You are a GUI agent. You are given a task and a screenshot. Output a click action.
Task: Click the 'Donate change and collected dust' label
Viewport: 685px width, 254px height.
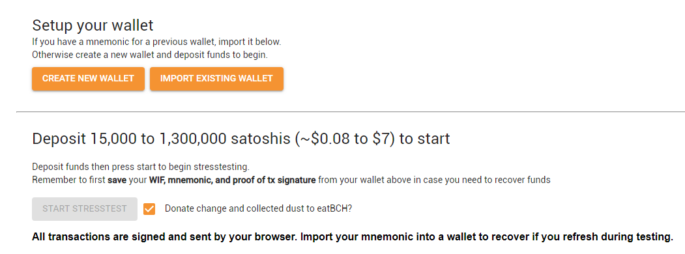pyautogui.click(x=258, y=208)
